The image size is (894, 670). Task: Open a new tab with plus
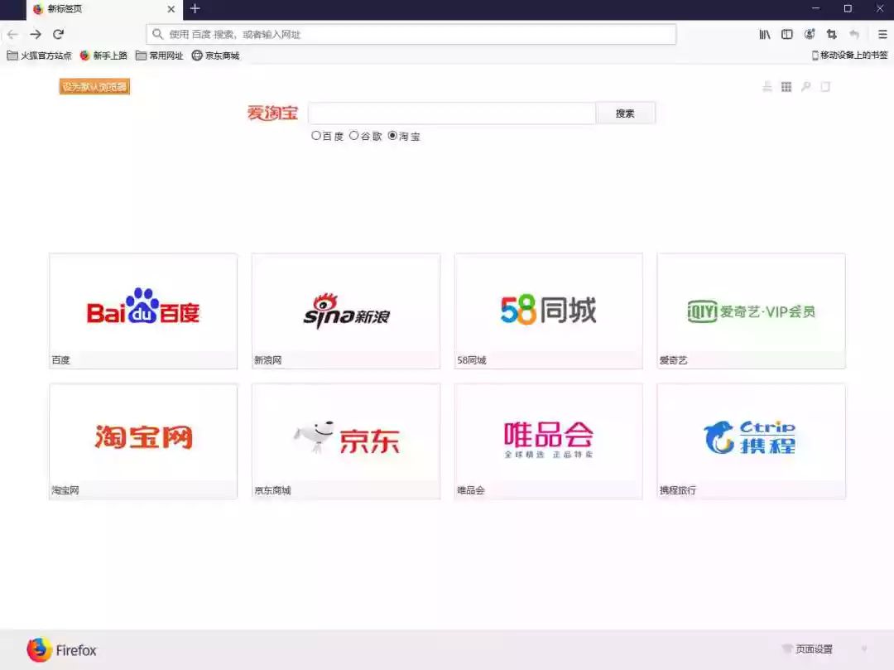pos(195,8)
